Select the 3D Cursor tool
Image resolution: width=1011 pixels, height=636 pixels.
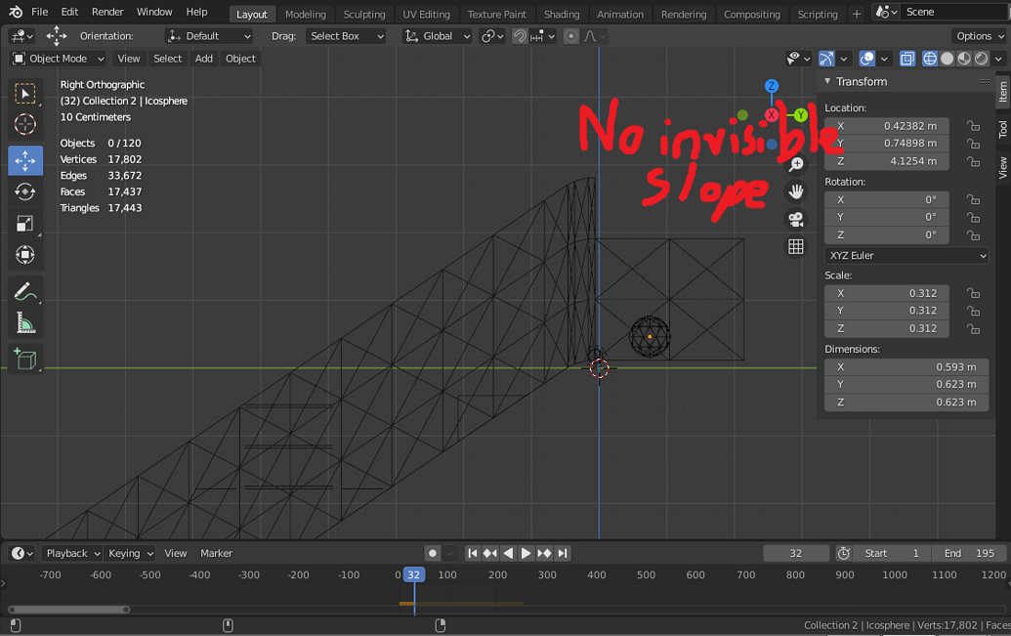click(x=26, y=124)
